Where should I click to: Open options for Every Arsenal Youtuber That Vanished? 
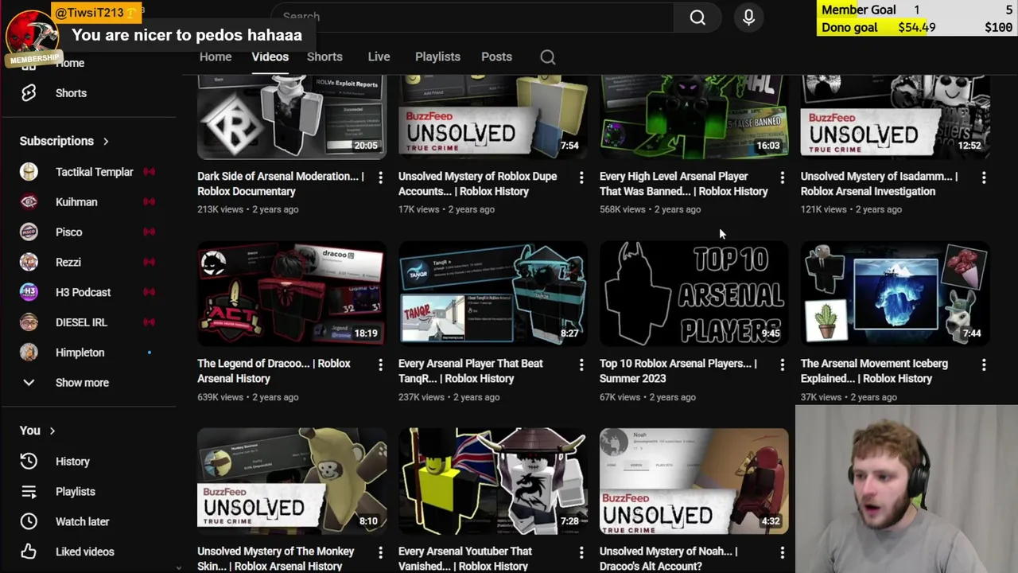[581, 552]
